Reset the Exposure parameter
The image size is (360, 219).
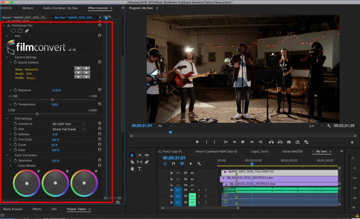pos(100,90)
